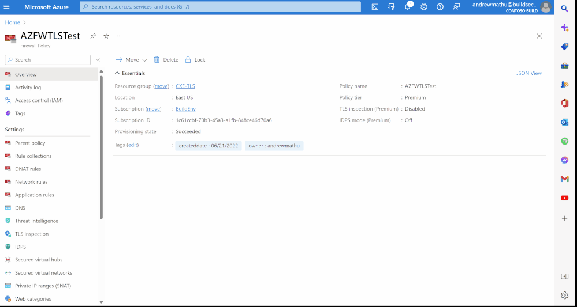Image resolution: width=577 pixels, height=307 pixels.
Task: Open the Spotify icon in sidebar
Action: coord(564,141)
